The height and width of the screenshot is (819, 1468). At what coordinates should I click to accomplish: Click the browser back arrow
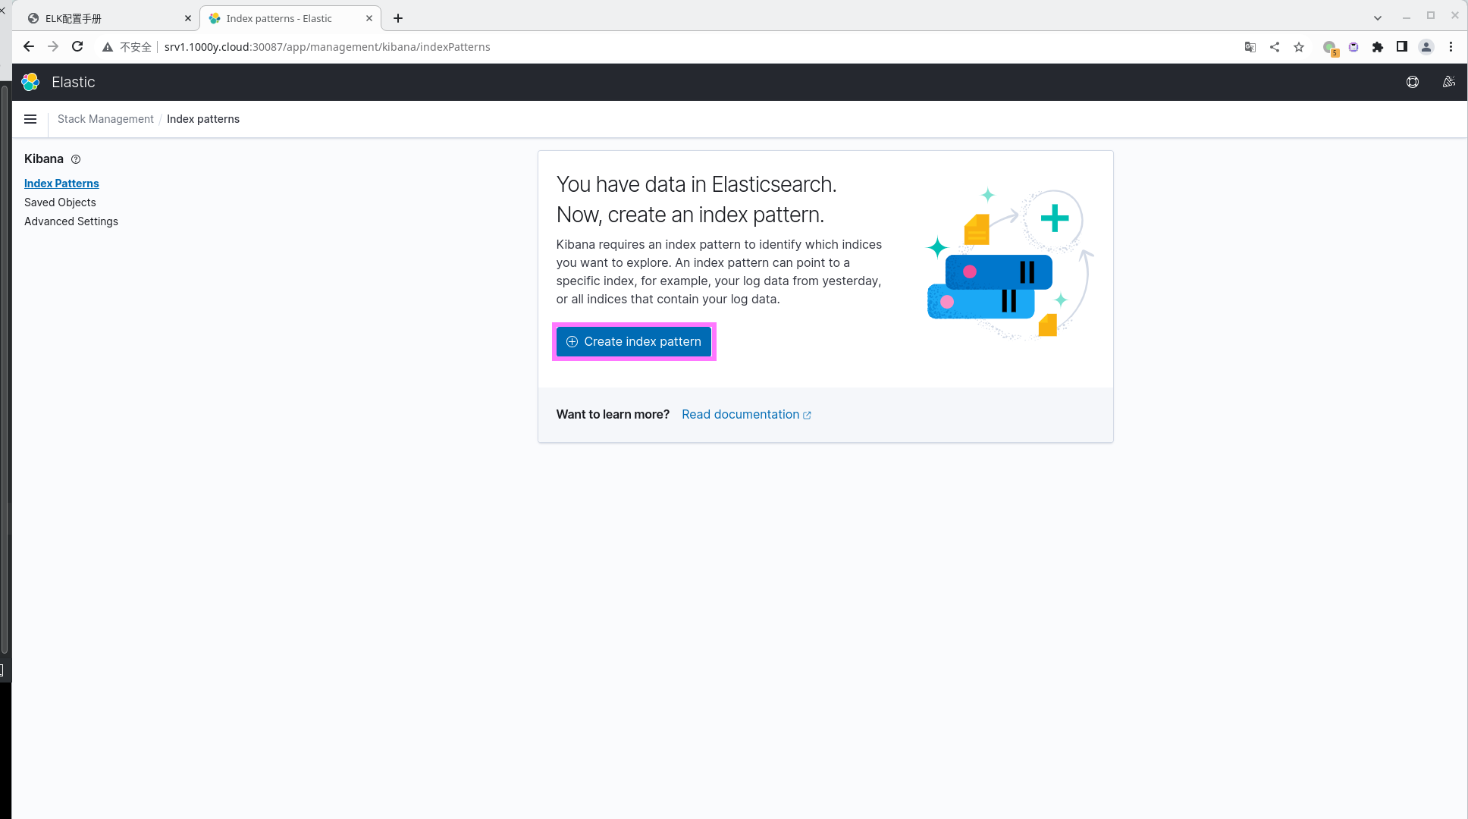pyautogui.click(x=29, y=47)
